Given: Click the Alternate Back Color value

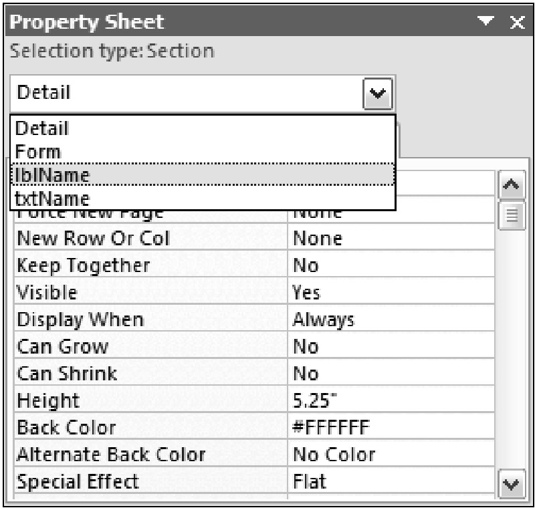Looking at the screenshot, I should coord(391,455).
